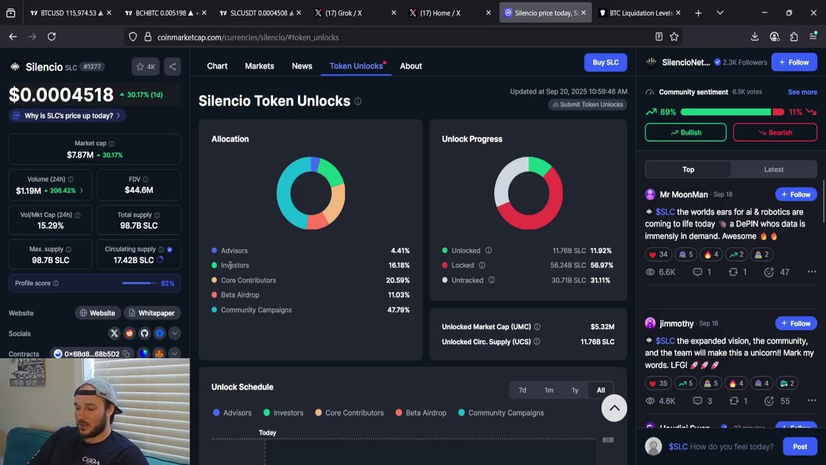Reload the page with refresh icon

52,37
